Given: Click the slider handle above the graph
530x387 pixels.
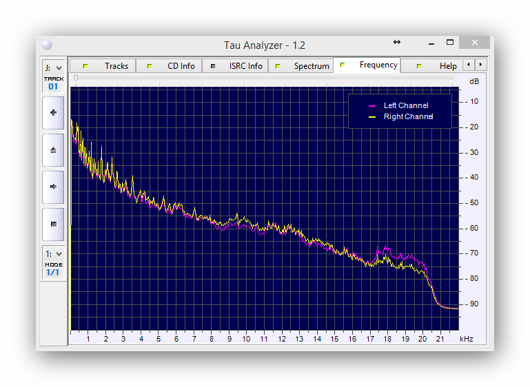Looking at the screenshot, I should point(76,79).
